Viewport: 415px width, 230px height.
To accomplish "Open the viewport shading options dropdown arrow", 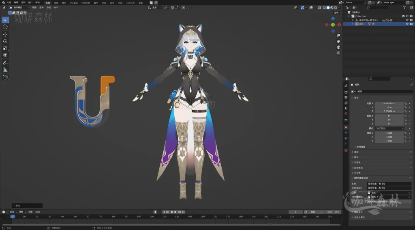I will coord(340,8).
